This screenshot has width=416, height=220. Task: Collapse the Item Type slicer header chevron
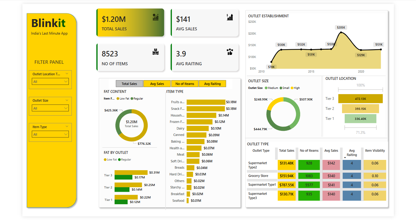[x=67, y=126]
